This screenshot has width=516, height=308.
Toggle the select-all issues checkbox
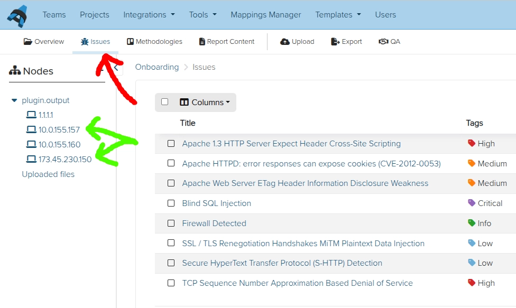coord(165,102)
